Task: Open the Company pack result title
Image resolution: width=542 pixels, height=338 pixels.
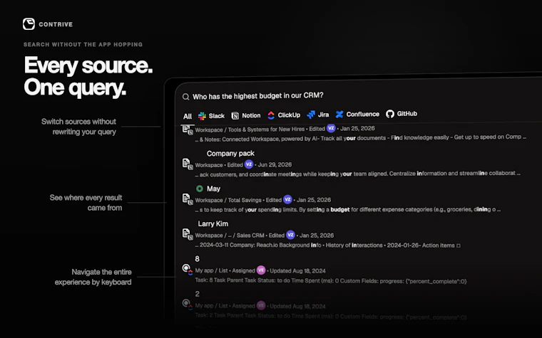Action: point(230,154)
